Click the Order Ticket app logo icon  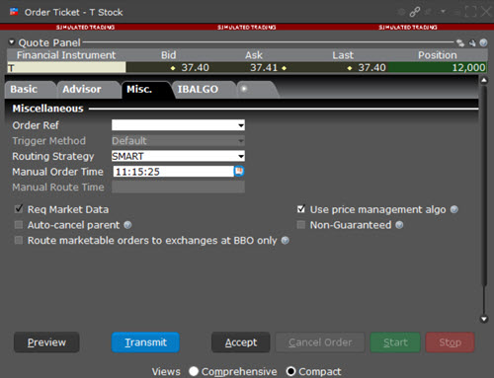click(x=14, y=12)
